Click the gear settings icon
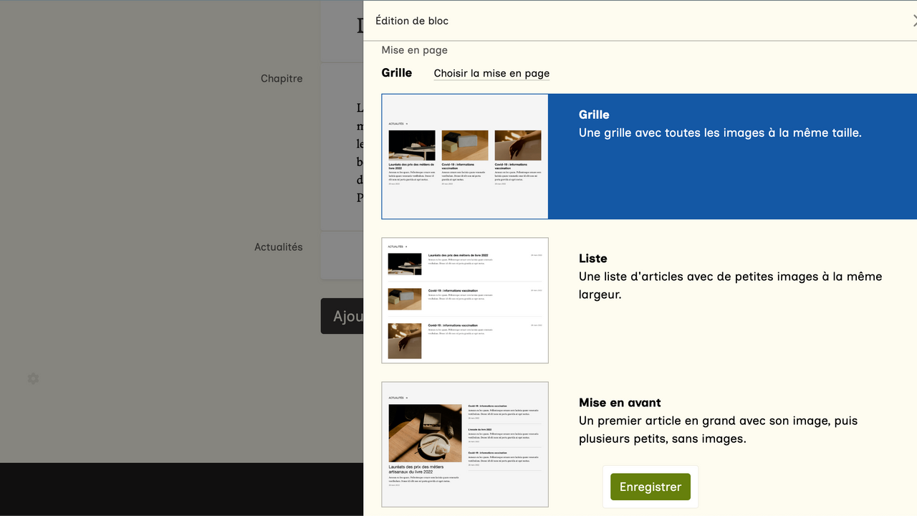This screenshot has height=516, width=917. tap(33, 378)
